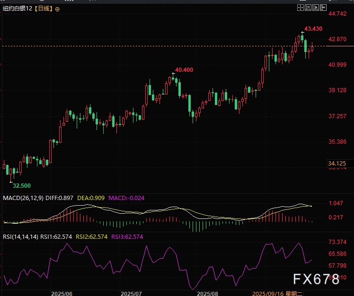Click the 2025/07 date on time axis

[132, 294]
